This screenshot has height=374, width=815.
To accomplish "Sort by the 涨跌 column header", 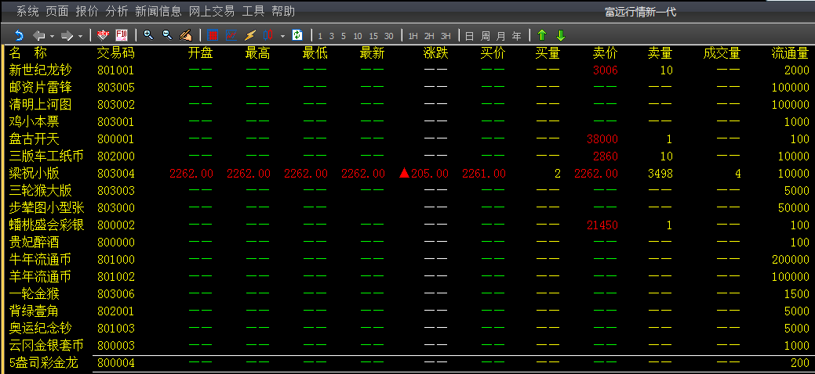I will click(x=435, y=53).
